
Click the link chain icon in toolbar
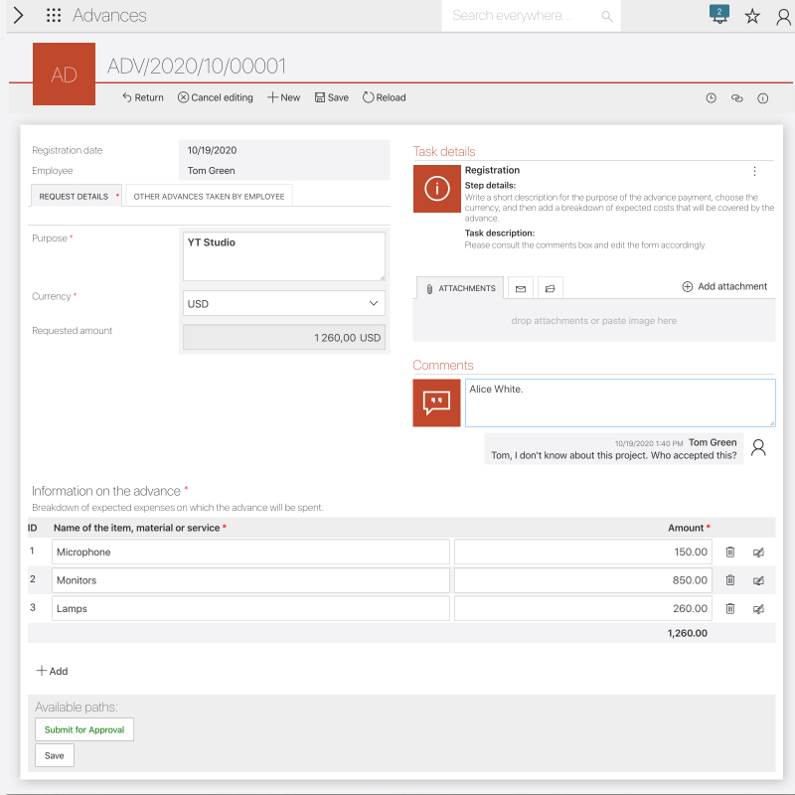[736, 98]
